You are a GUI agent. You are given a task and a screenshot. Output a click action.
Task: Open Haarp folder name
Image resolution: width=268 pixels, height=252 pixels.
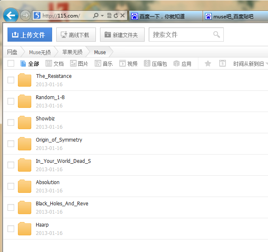click(x=42, y=225)
